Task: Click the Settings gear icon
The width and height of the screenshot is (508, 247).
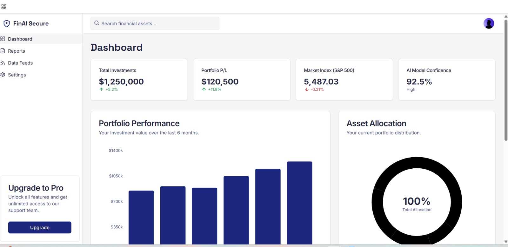Action: coord(3,75)
